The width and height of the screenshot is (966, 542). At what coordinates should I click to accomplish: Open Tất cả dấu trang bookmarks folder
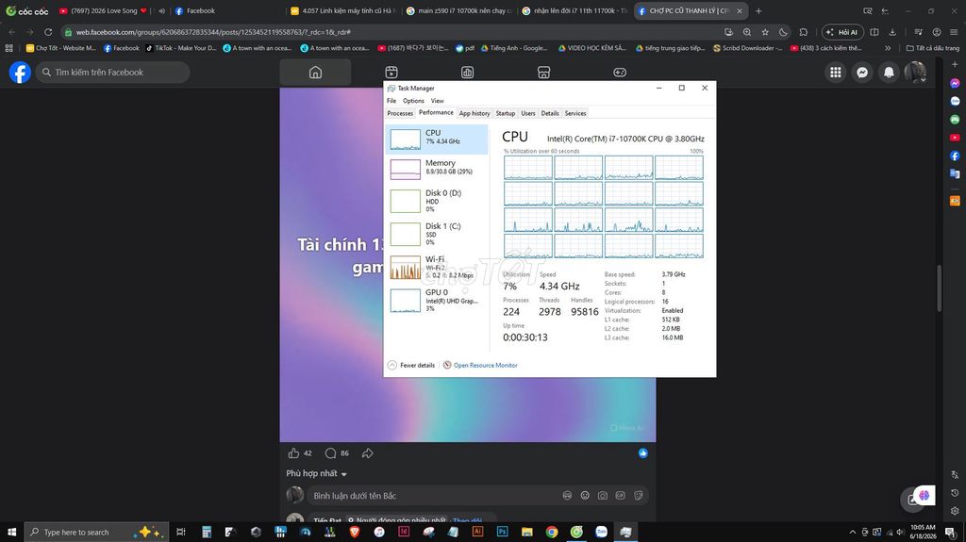pyautogui.click(x=933, y=48)
